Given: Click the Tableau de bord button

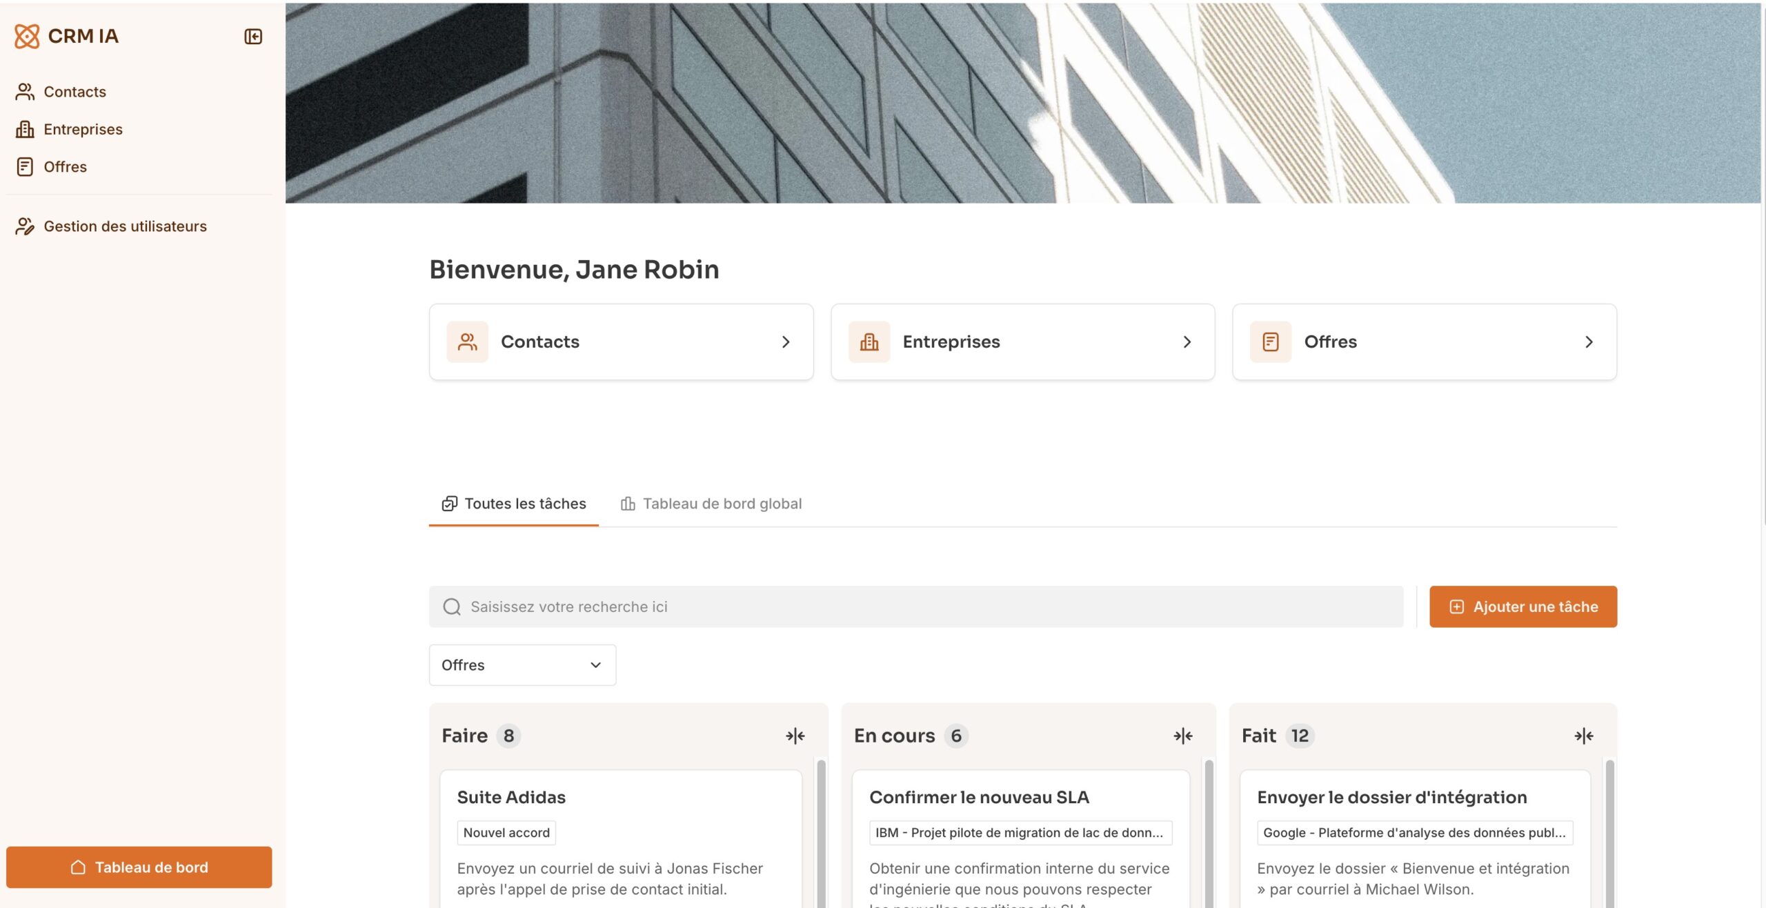Looking at the screenshot, I should point(139,867).
